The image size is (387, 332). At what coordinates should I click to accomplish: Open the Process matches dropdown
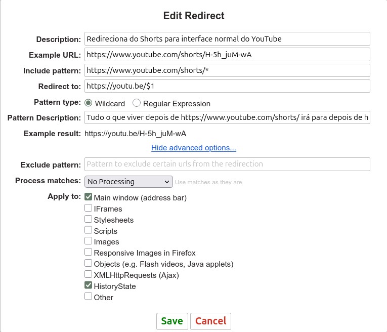pyautogui.click(x=128, y=181)
